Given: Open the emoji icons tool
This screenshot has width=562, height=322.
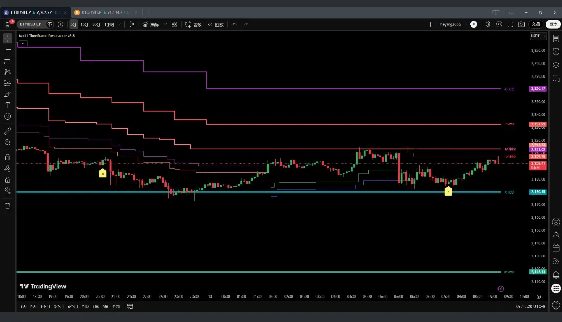Looking at the screenshot, I should click(7, 117).
